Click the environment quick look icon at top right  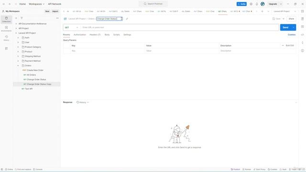coord(302,11)
